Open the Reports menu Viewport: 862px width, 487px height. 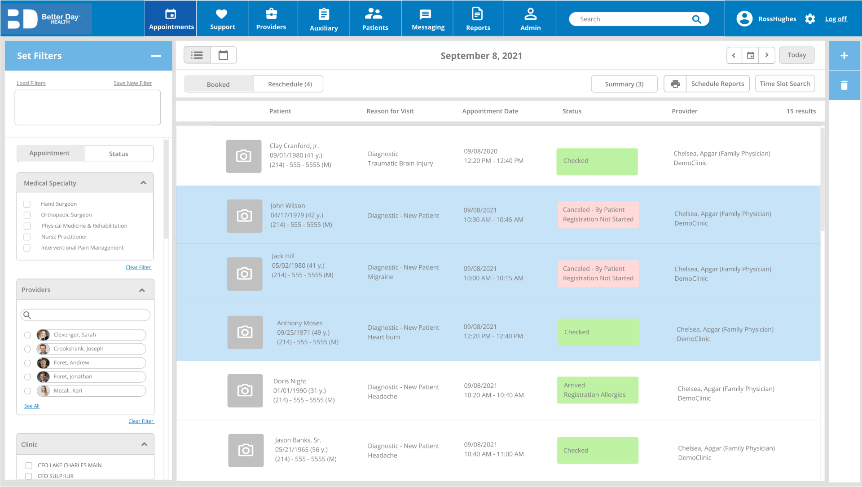[x=478, y=18]
